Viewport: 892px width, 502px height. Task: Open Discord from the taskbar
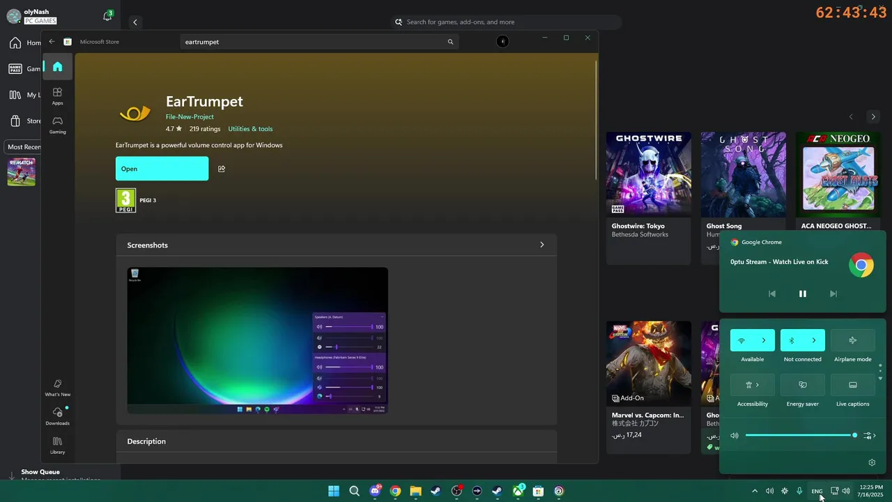click(x=376, y=491)
